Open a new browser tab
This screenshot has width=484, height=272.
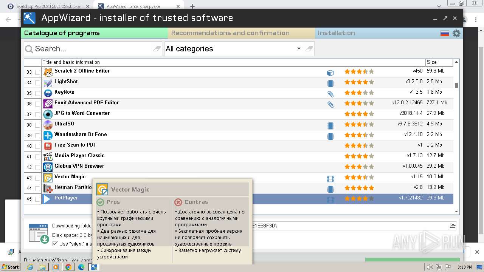tap(192, 6)
